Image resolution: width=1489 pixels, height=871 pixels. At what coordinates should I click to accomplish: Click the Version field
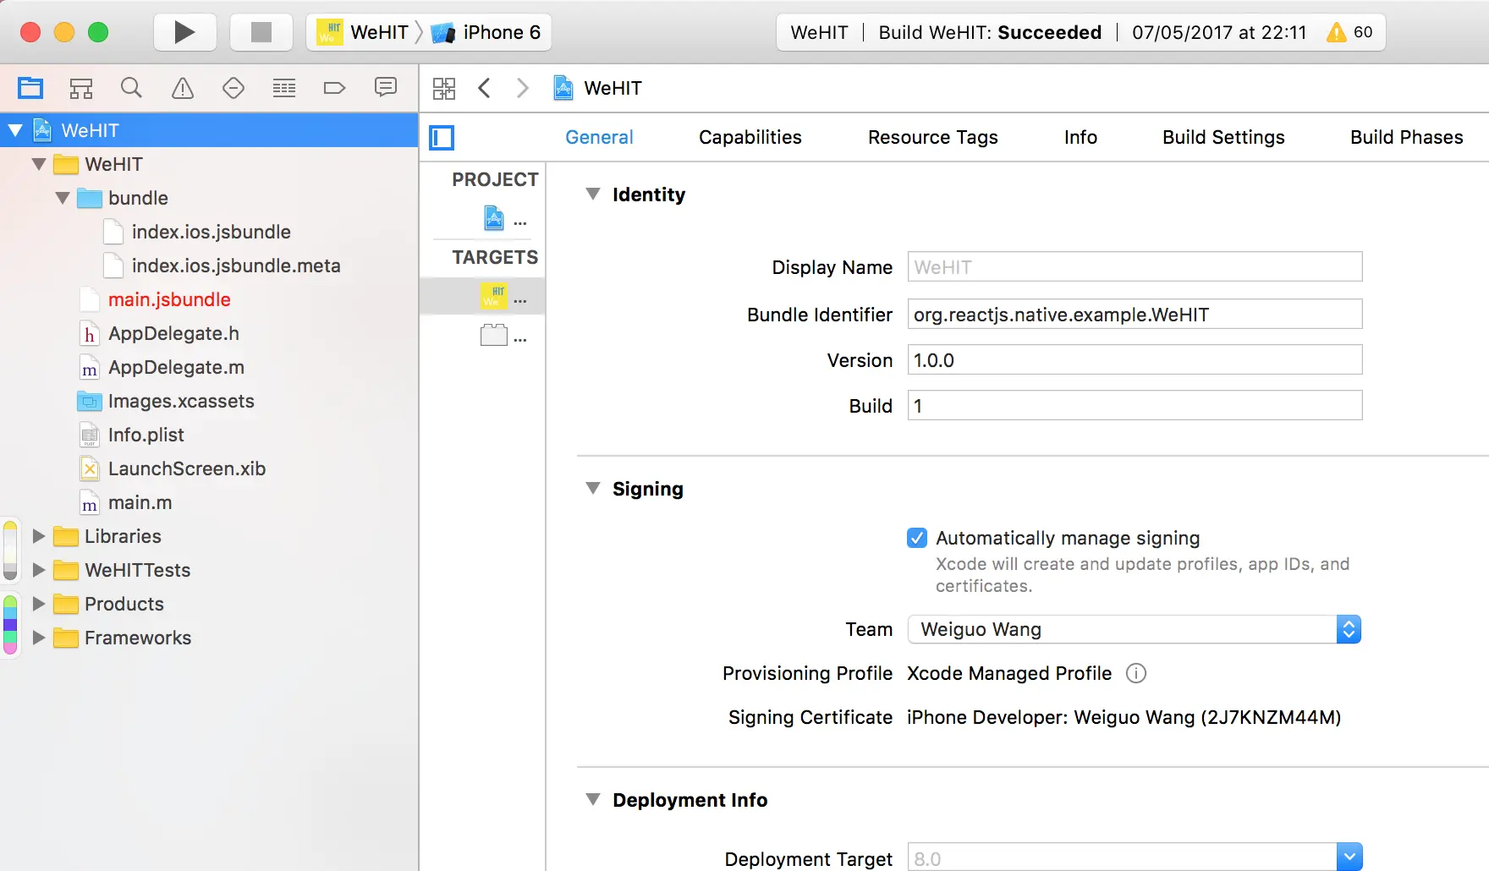(1135, 359)
